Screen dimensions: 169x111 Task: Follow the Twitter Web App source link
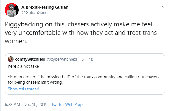tap(67, 105)
